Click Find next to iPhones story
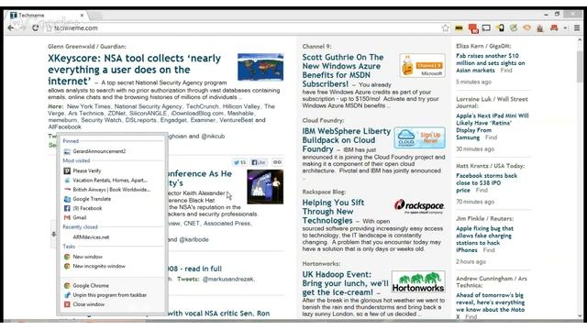587x330 pixels. pyautogui.click(x=489, y=250)
